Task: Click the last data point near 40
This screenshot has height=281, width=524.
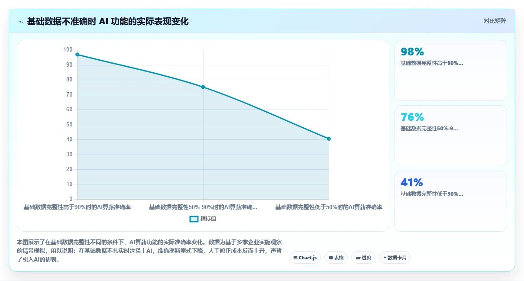Action: [329, 139]
